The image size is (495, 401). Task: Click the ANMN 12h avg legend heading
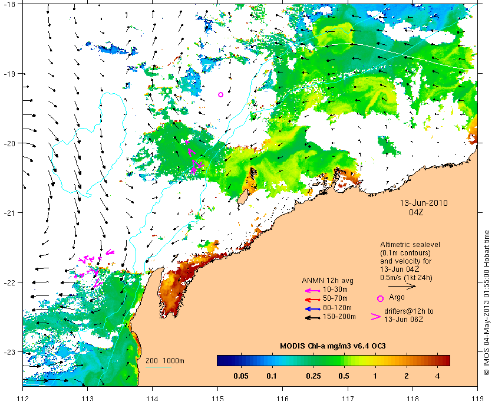point(328,281)
